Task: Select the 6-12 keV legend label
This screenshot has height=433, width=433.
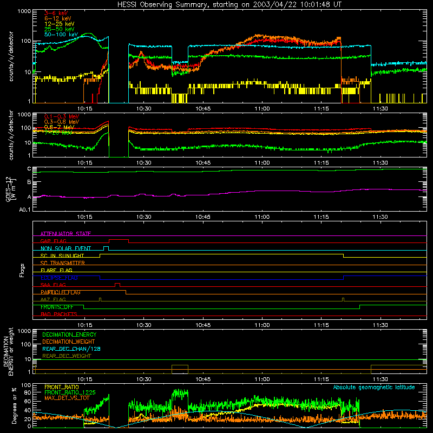Action: click(x=58, y=18)
